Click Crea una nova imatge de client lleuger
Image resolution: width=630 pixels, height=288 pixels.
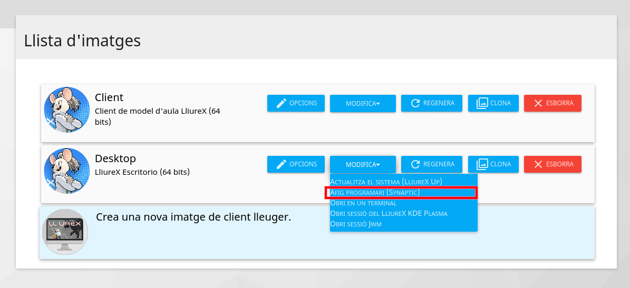tap(193, 217)
